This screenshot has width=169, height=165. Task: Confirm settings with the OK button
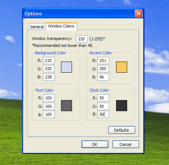tap(95, 144)
